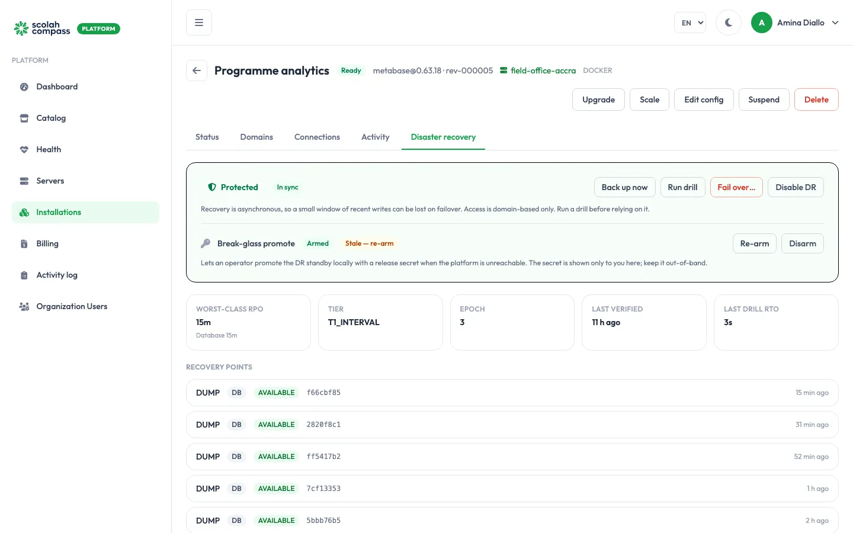This screenshot has width=853, height=533.
Task: Click the Stale — re-arm status badge
Action: (x=369, y=243)
